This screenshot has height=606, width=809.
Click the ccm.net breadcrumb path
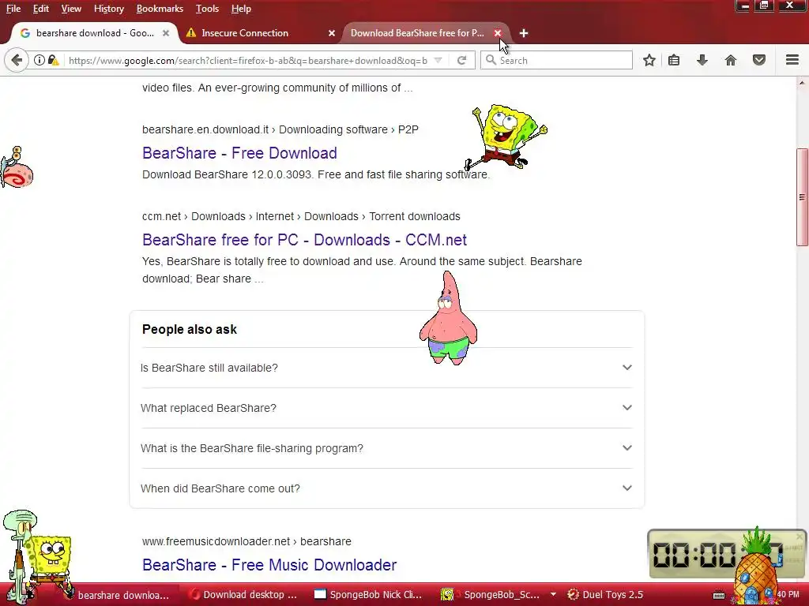pos(301,216)
